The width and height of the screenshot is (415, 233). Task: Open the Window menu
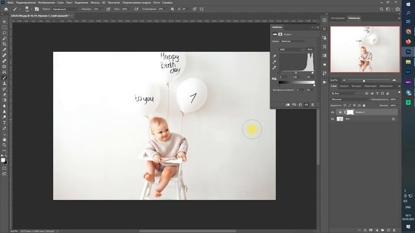click(156, 3)
